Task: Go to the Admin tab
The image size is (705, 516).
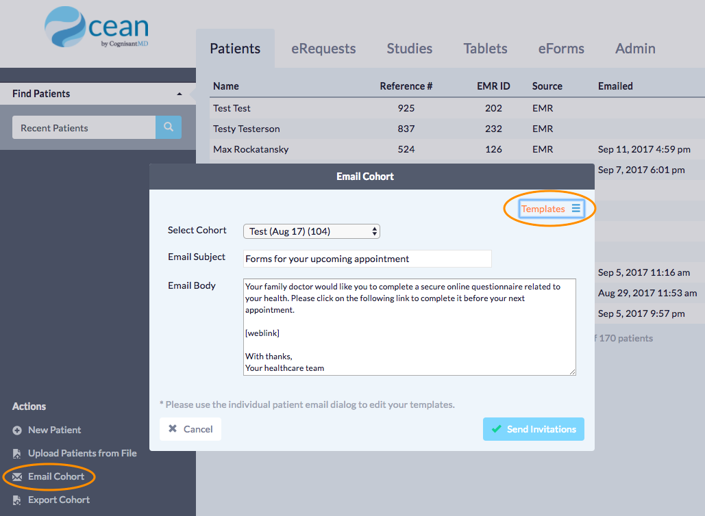Action: [x=635, y=49]
